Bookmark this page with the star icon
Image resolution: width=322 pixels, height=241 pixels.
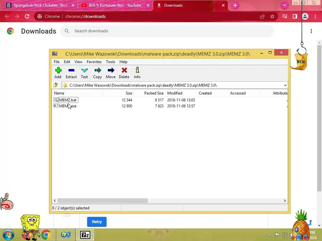272,16
